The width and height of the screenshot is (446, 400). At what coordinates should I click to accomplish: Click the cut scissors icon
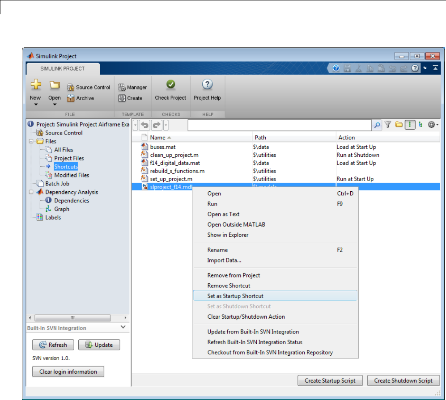[358, 68]
